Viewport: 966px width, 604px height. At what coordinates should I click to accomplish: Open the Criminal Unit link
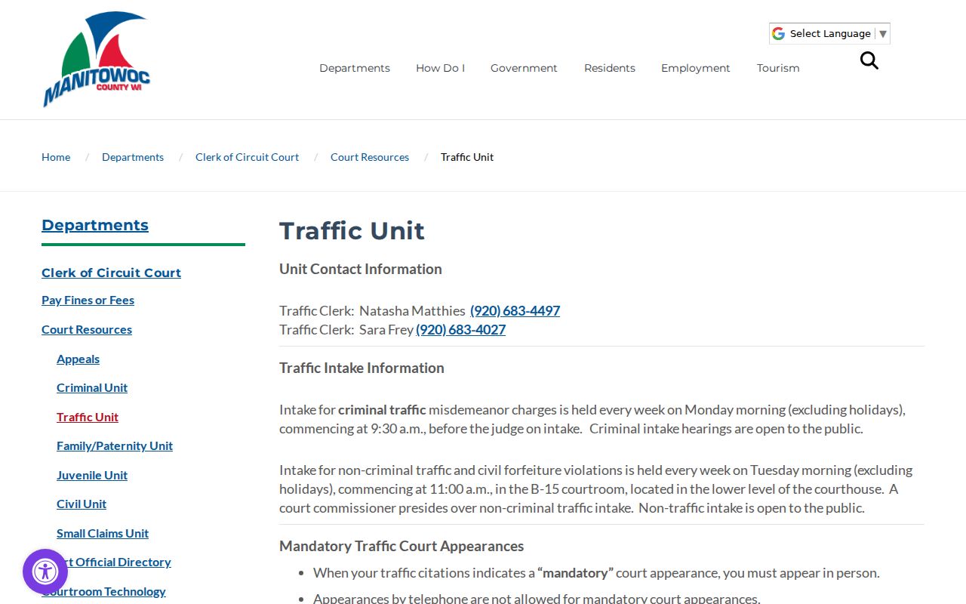(x=92, y=387)
